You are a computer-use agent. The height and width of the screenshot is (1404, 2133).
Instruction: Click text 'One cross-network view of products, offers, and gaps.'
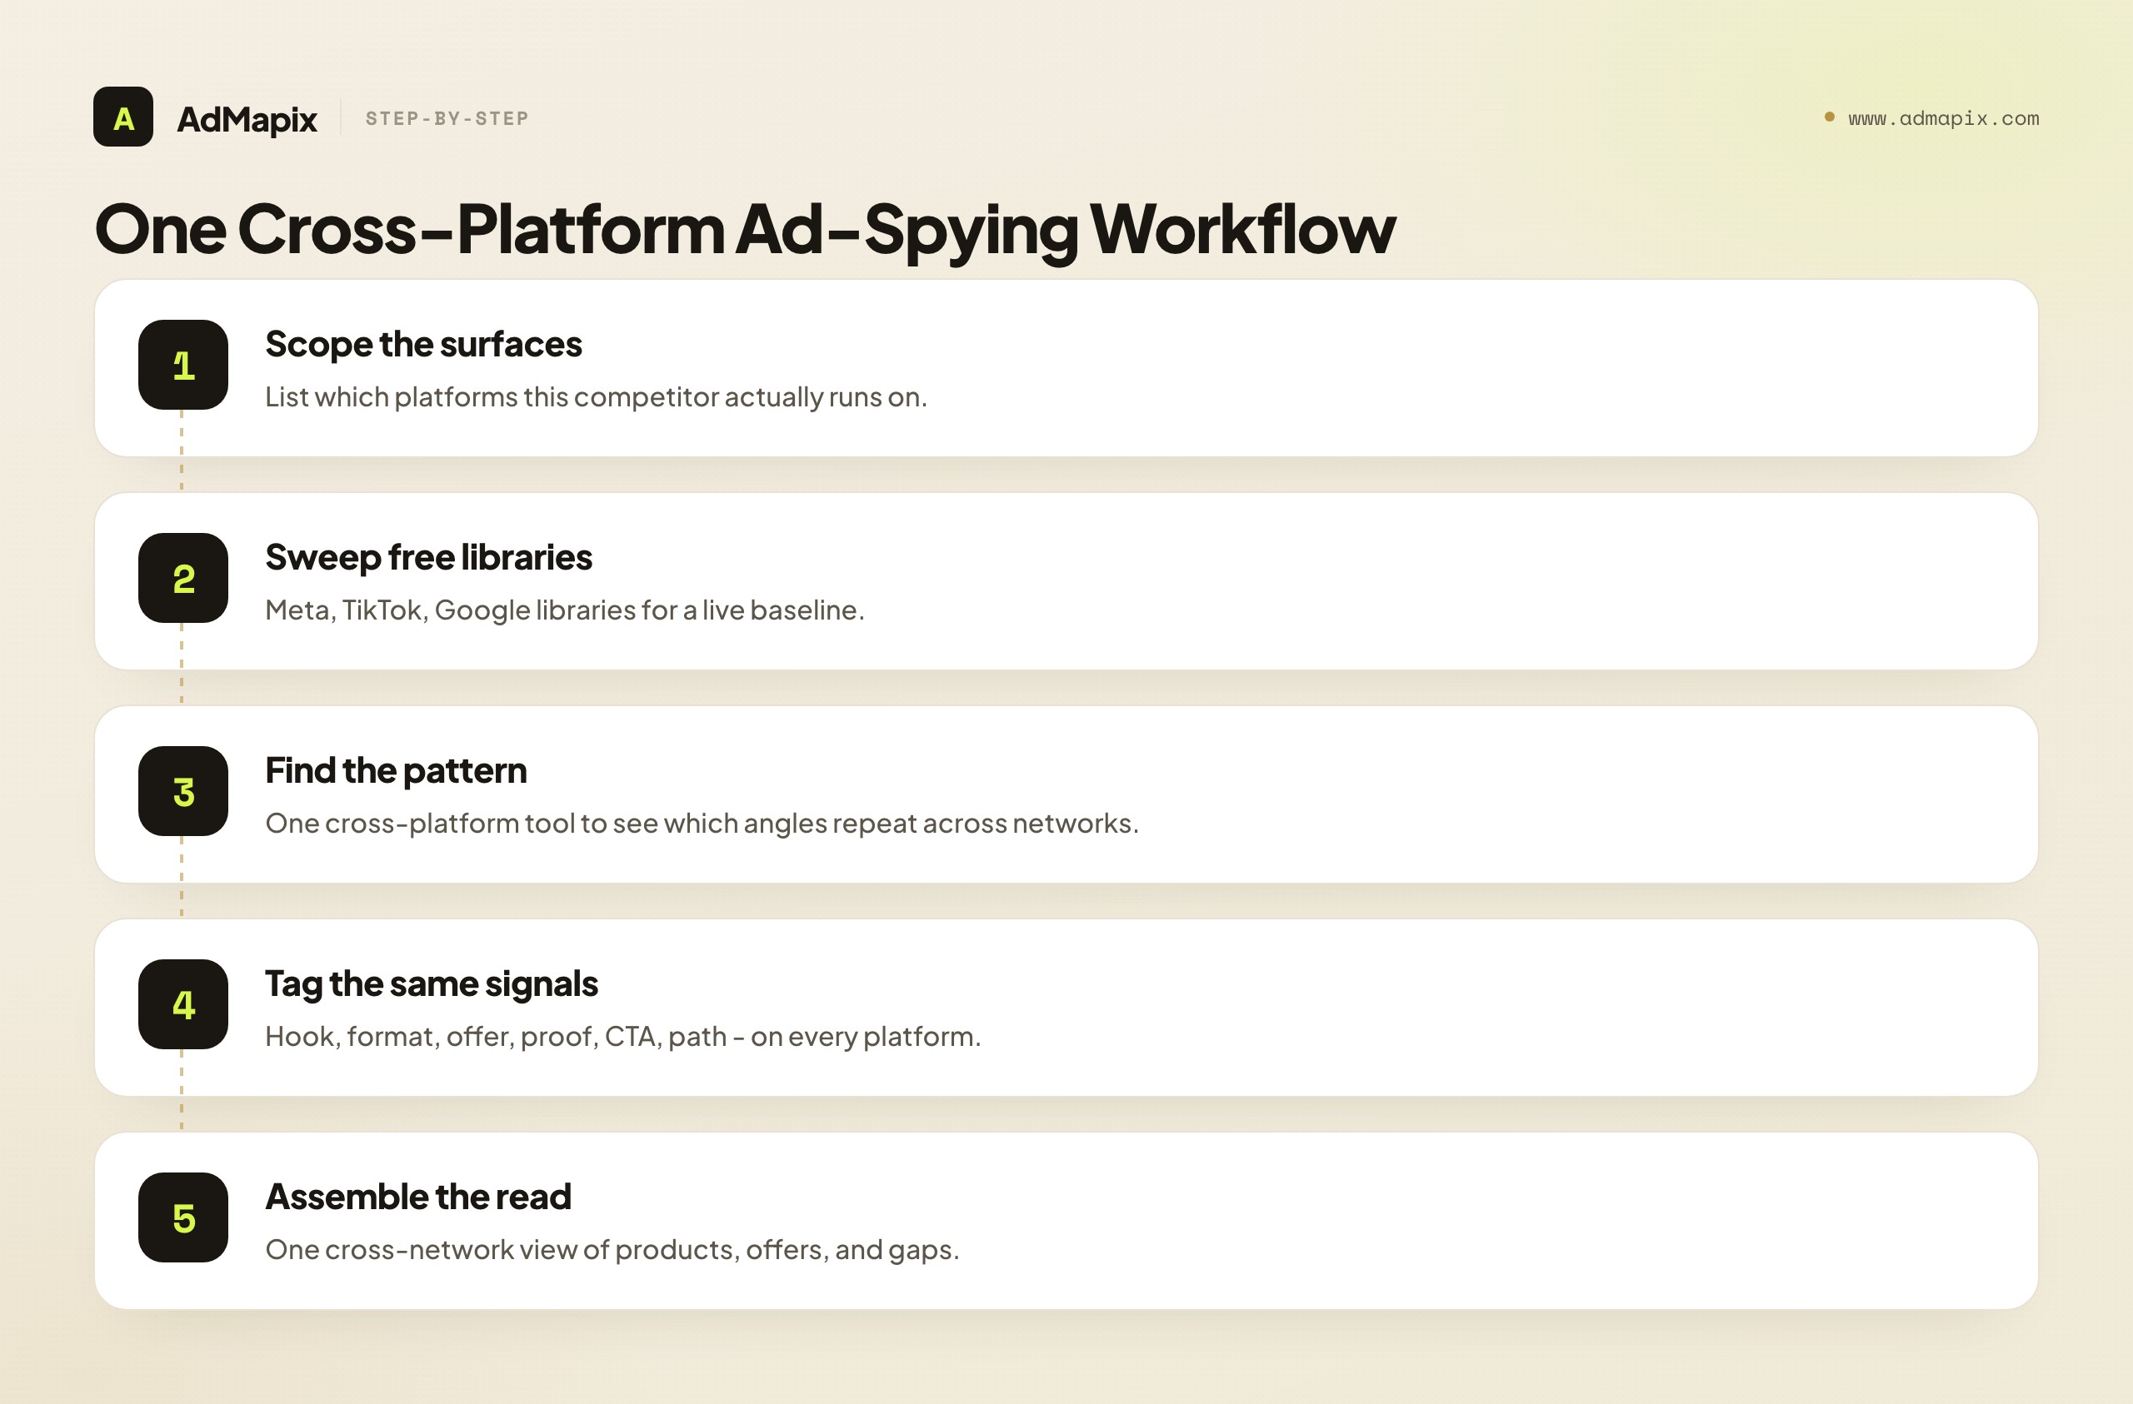[612, 1250]
